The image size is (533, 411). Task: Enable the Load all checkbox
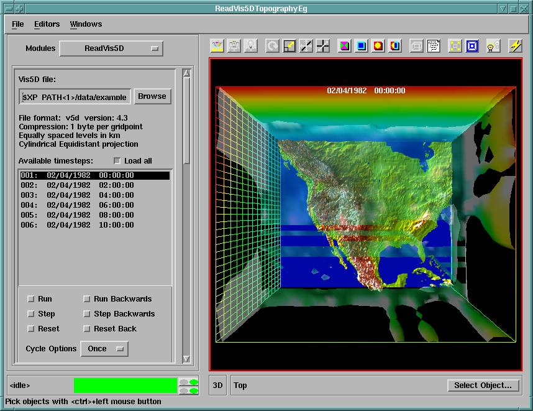coord(117,161)
